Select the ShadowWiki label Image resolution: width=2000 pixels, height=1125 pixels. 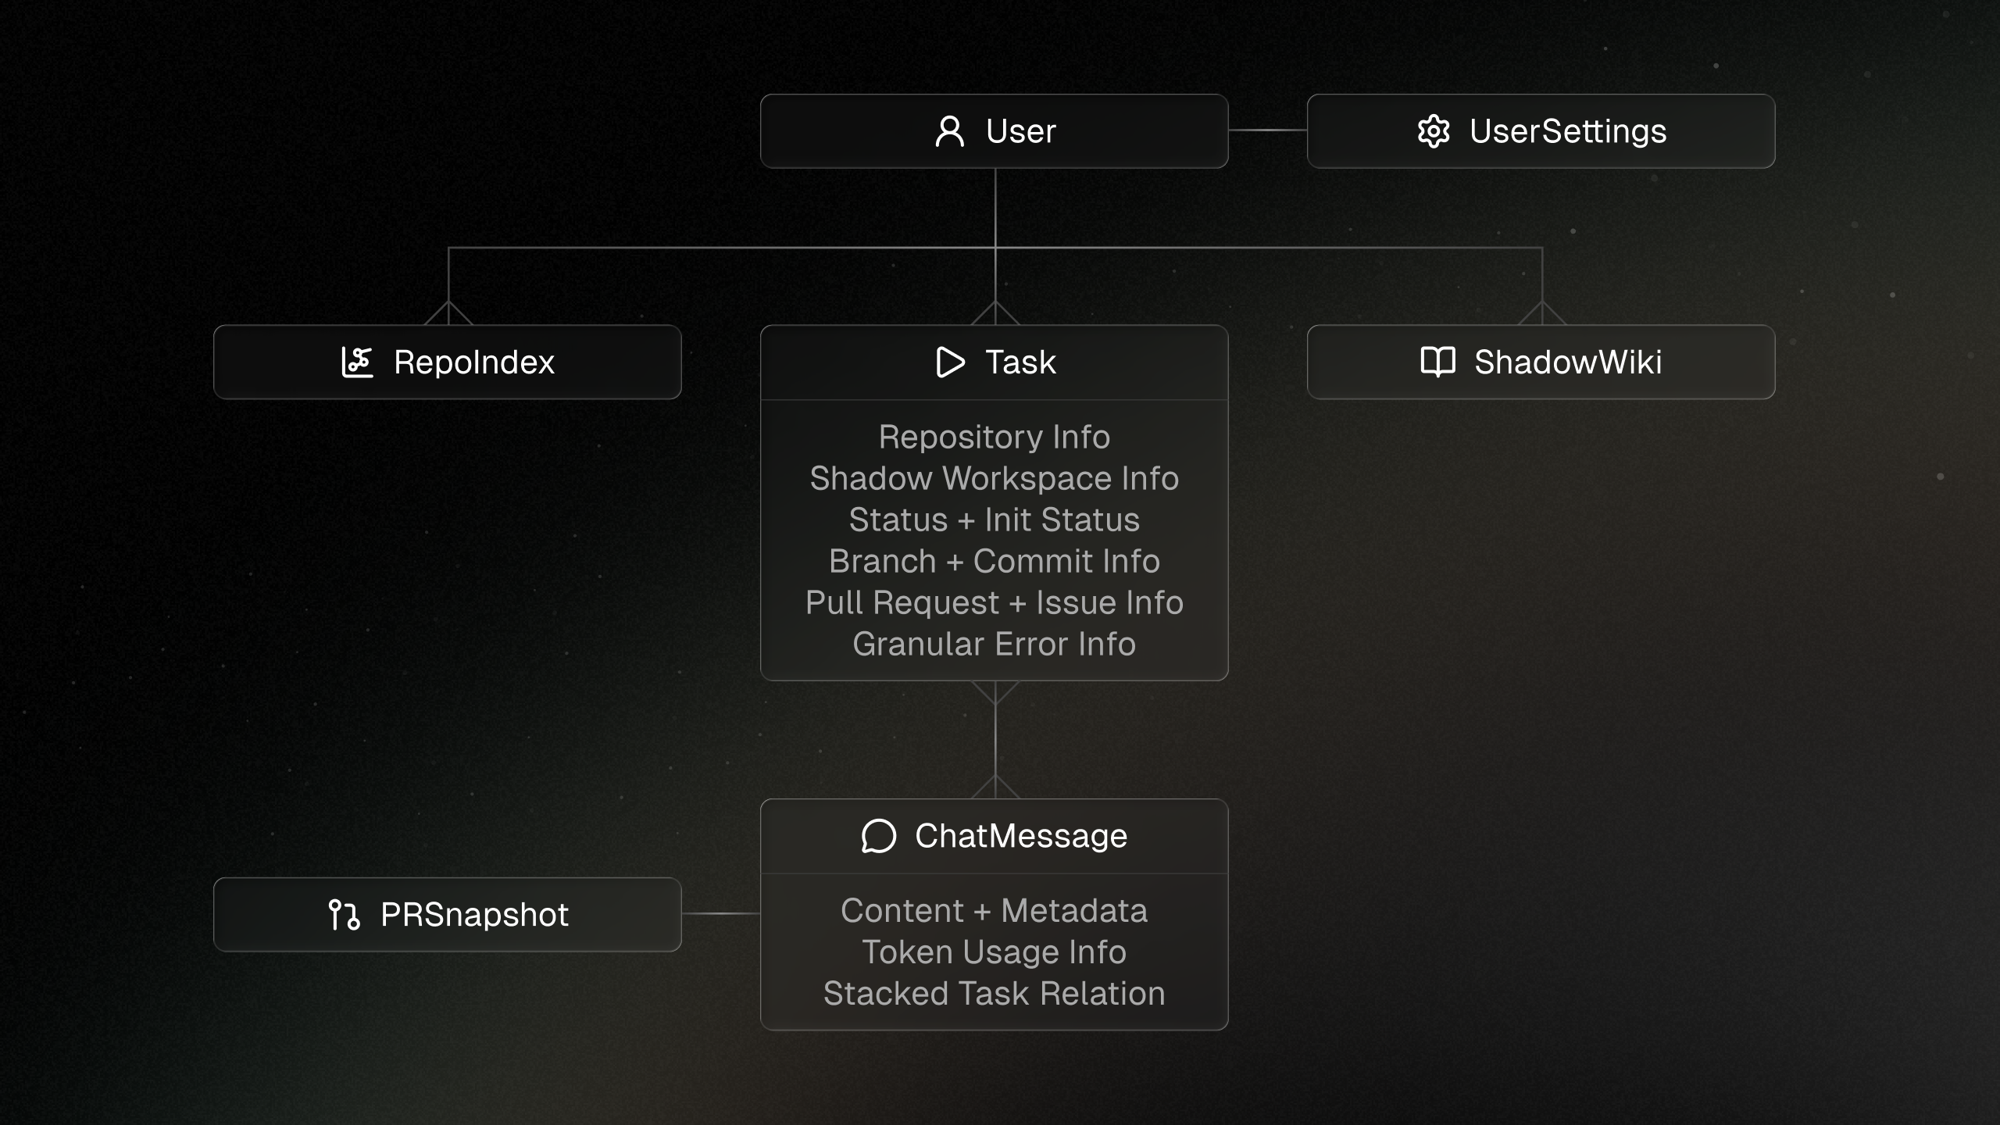(x=1568, y=362)
